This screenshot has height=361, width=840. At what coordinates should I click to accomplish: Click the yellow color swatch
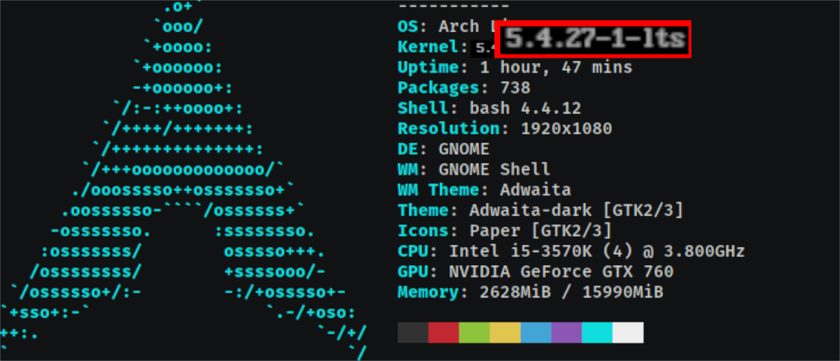coord(505,332)
